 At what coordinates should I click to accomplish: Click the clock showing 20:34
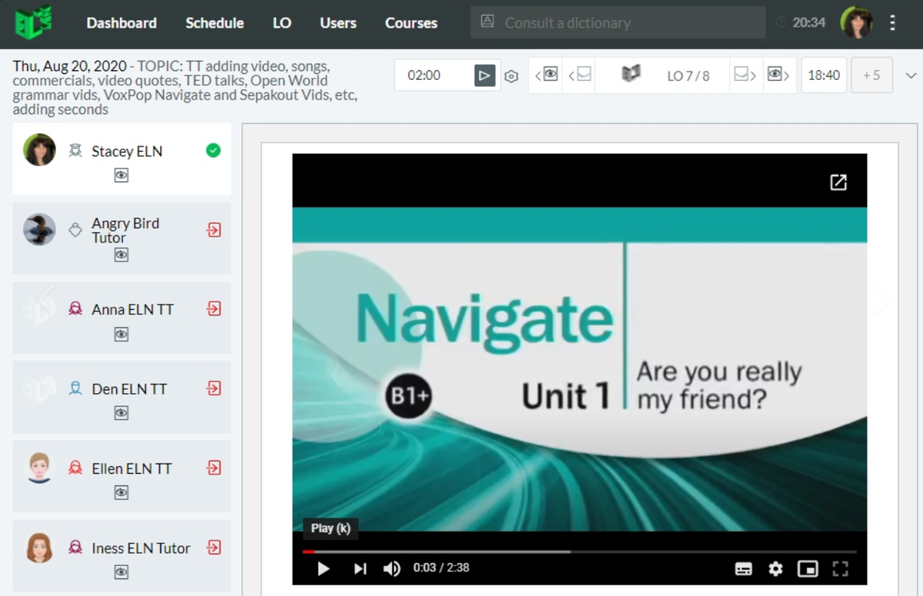tap(801, 22)
